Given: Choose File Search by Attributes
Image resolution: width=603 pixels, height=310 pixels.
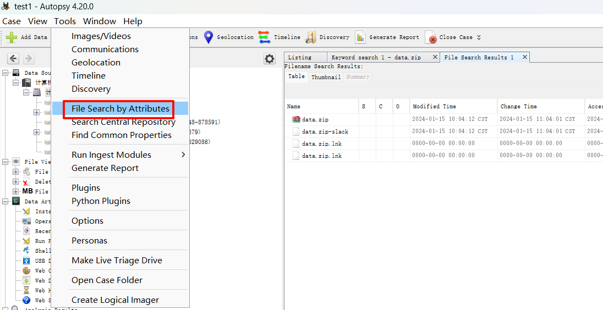Looking at the screenshot, I should click(x=120, y=109).
